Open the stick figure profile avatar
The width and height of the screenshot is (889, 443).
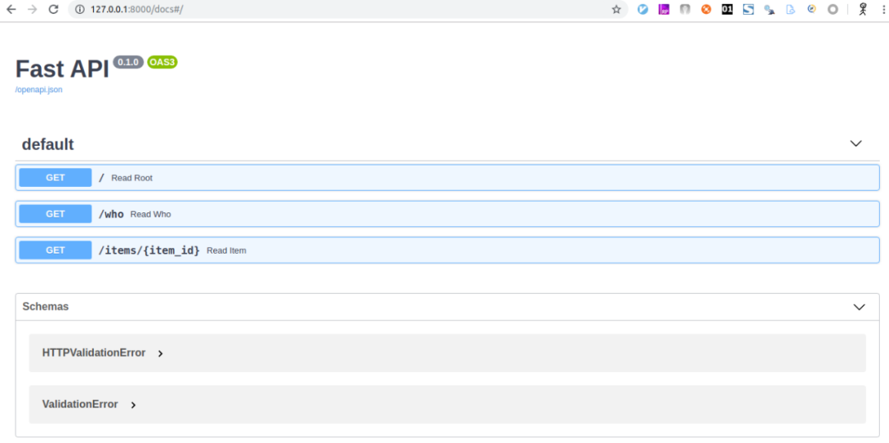863,9
